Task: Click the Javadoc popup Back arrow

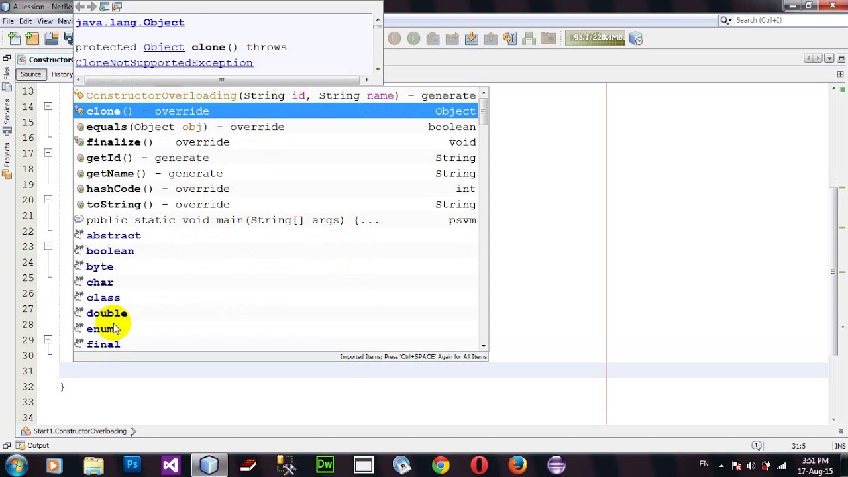Action: coord(79,7)
